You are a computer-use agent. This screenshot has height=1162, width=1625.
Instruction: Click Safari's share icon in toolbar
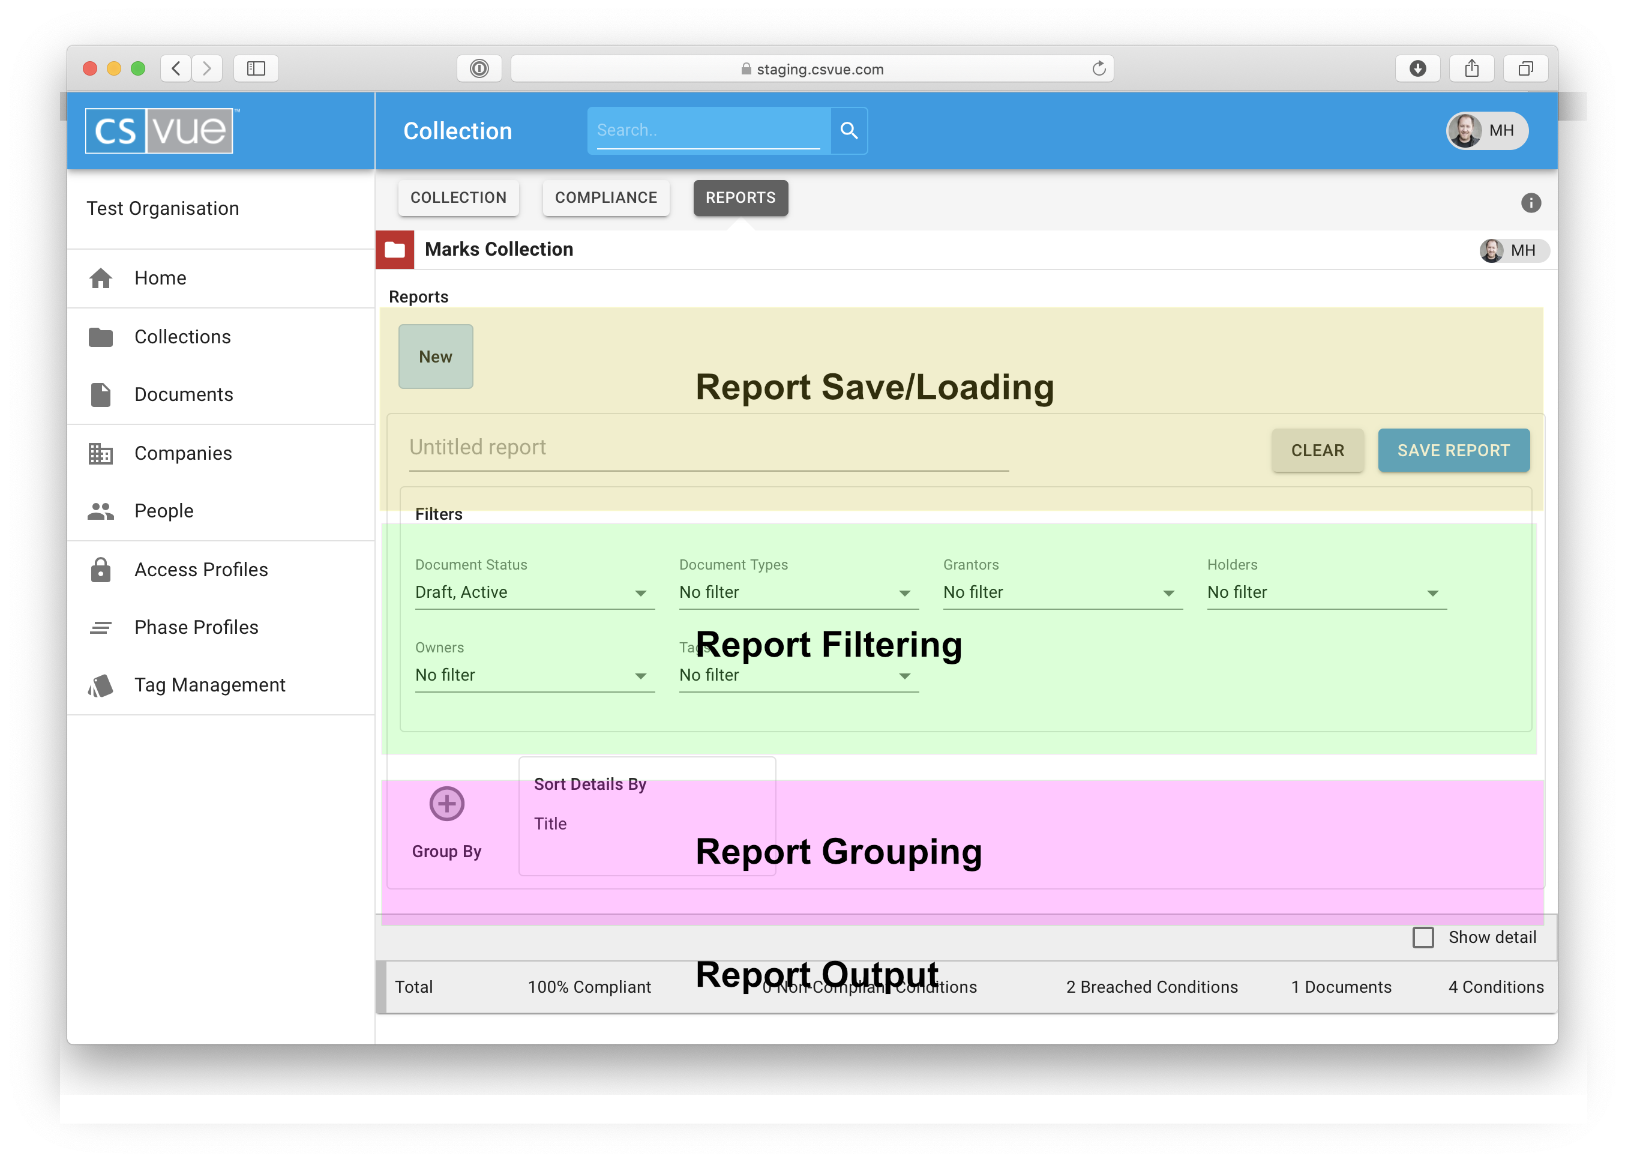(x=1471, y=68)
